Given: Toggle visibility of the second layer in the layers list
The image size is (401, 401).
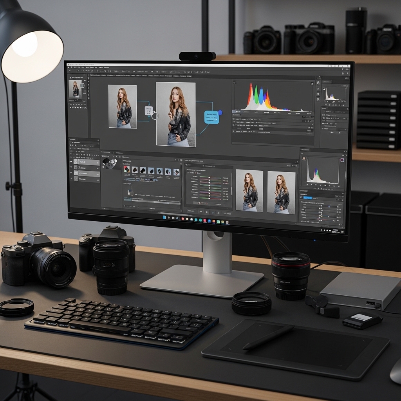Looking at the screenshot, I should 72,167.
